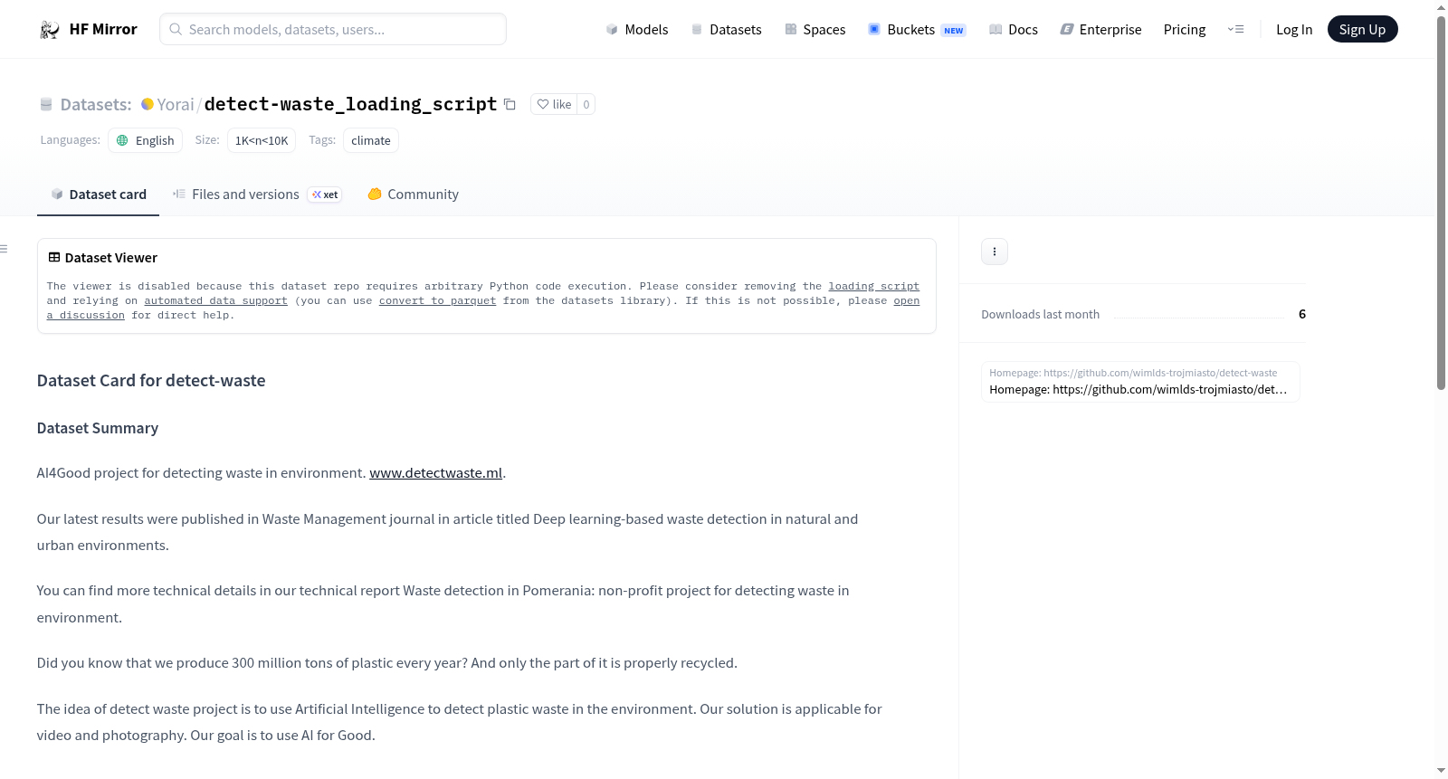Open the Enterprise page
This screenshot has width=1448, height=779.
coord(1101,30)
